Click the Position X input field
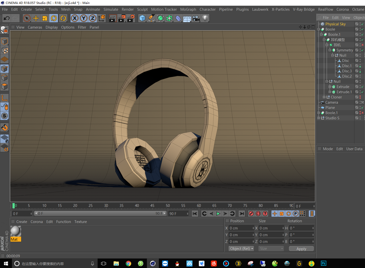This screenshot has width=365, height=268. pyautogui.click(x=241, y=228)
